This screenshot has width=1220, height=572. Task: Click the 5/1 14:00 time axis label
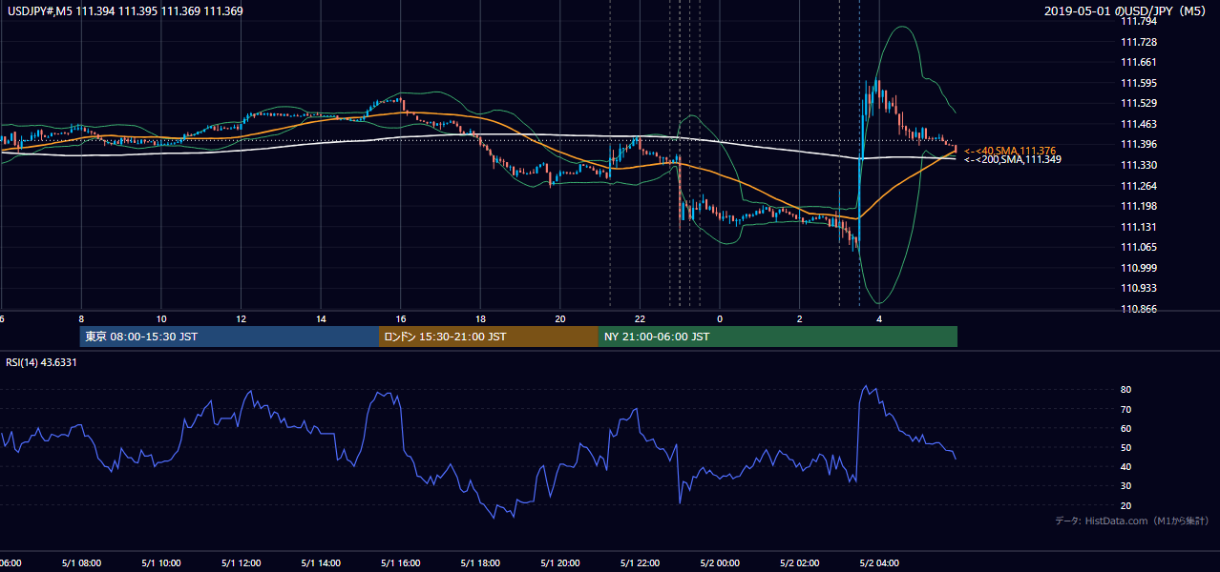tap(321, 563)
